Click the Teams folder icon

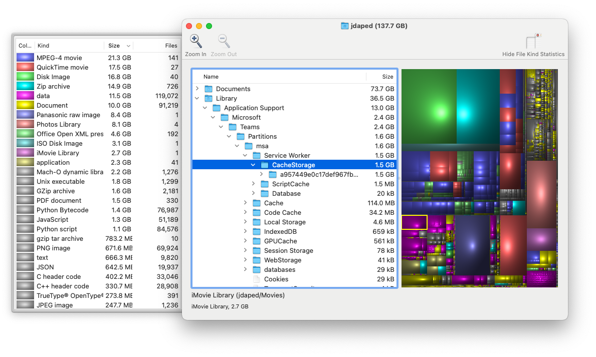tap(232, 127)
